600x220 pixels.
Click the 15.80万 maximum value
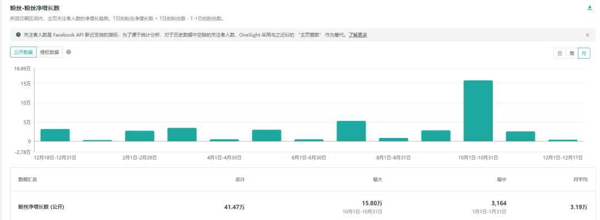click(372, 203)
